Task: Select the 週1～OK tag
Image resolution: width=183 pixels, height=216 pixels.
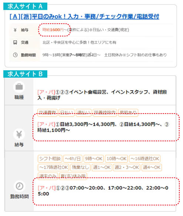Action: 102,168
